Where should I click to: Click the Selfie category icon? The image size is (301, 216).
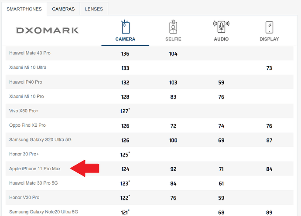tap(173, 27)
